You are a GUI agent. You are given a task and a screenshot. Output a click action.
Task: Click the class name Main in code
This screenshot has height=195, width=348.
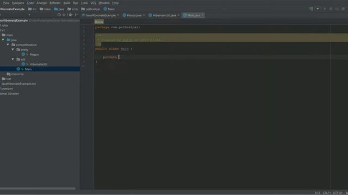pos(125,49)
